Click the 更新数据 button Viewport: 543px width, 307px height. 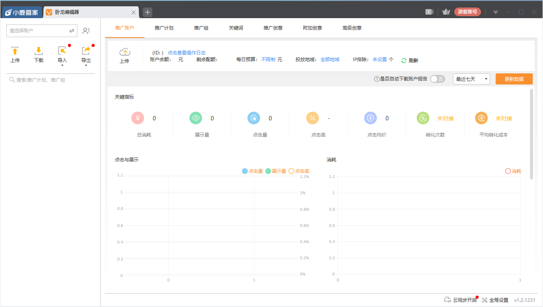pyautogui.click(x=514, y=79)
